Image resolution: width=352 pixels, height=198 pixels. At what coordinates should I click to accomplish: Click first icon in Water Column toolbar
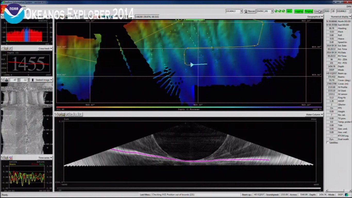tap(56, 114)
